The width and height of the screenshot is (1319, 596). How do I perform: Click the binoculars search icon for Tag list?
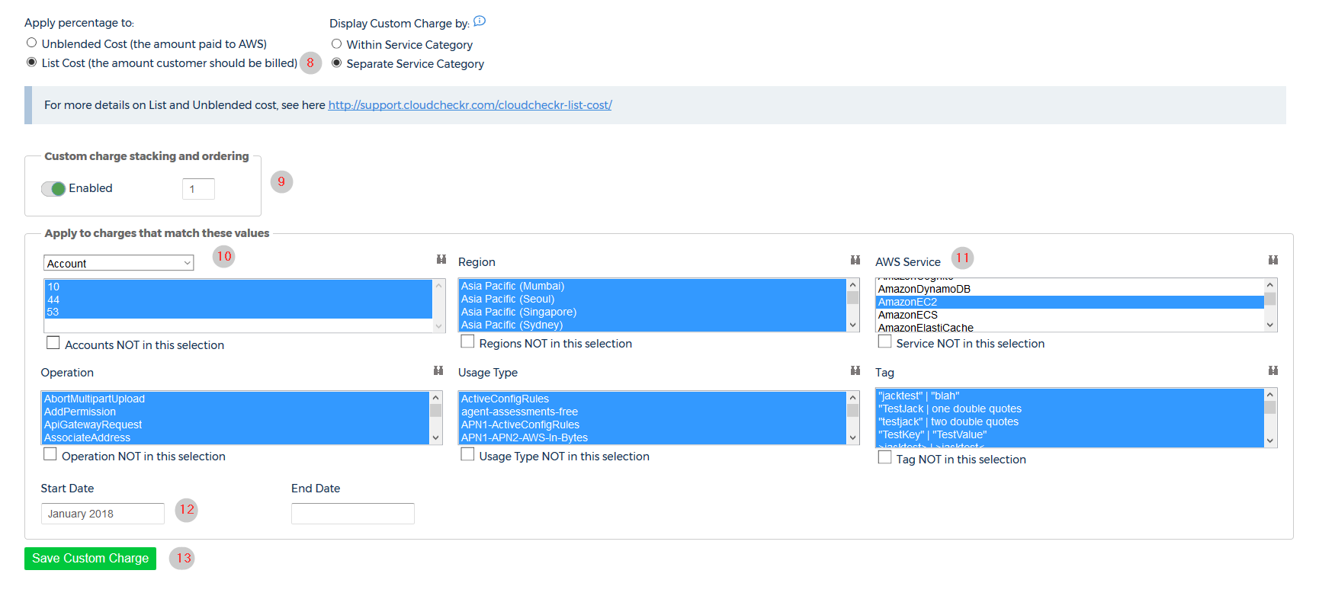tap(1273, 371)
